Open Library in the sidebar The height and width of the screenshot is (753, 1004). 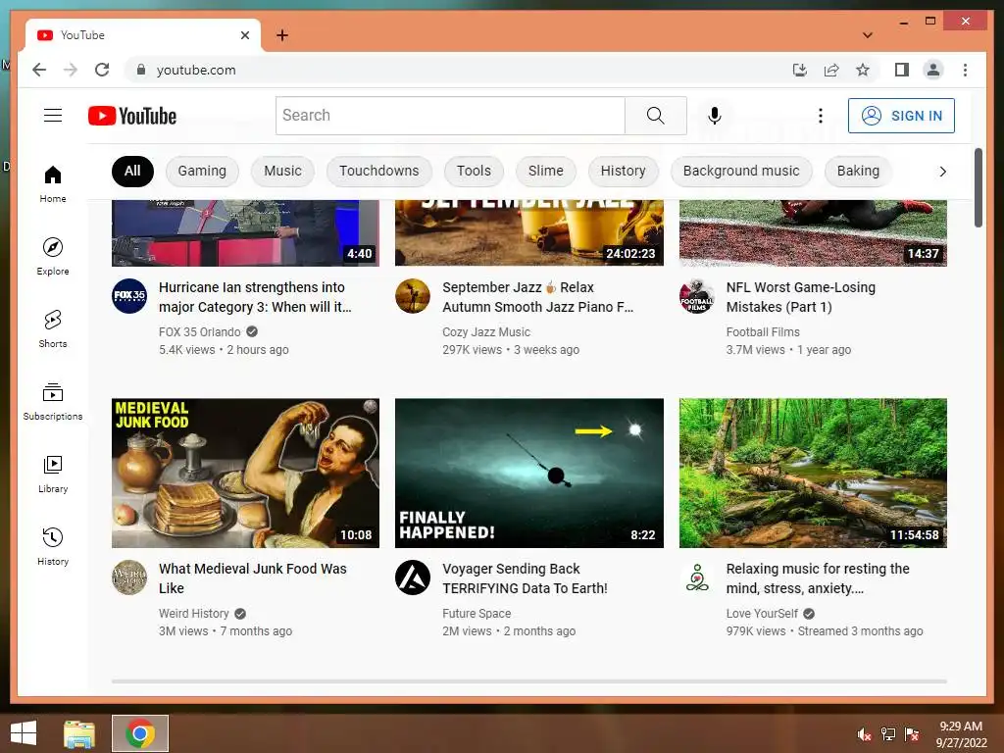(53, 474)
